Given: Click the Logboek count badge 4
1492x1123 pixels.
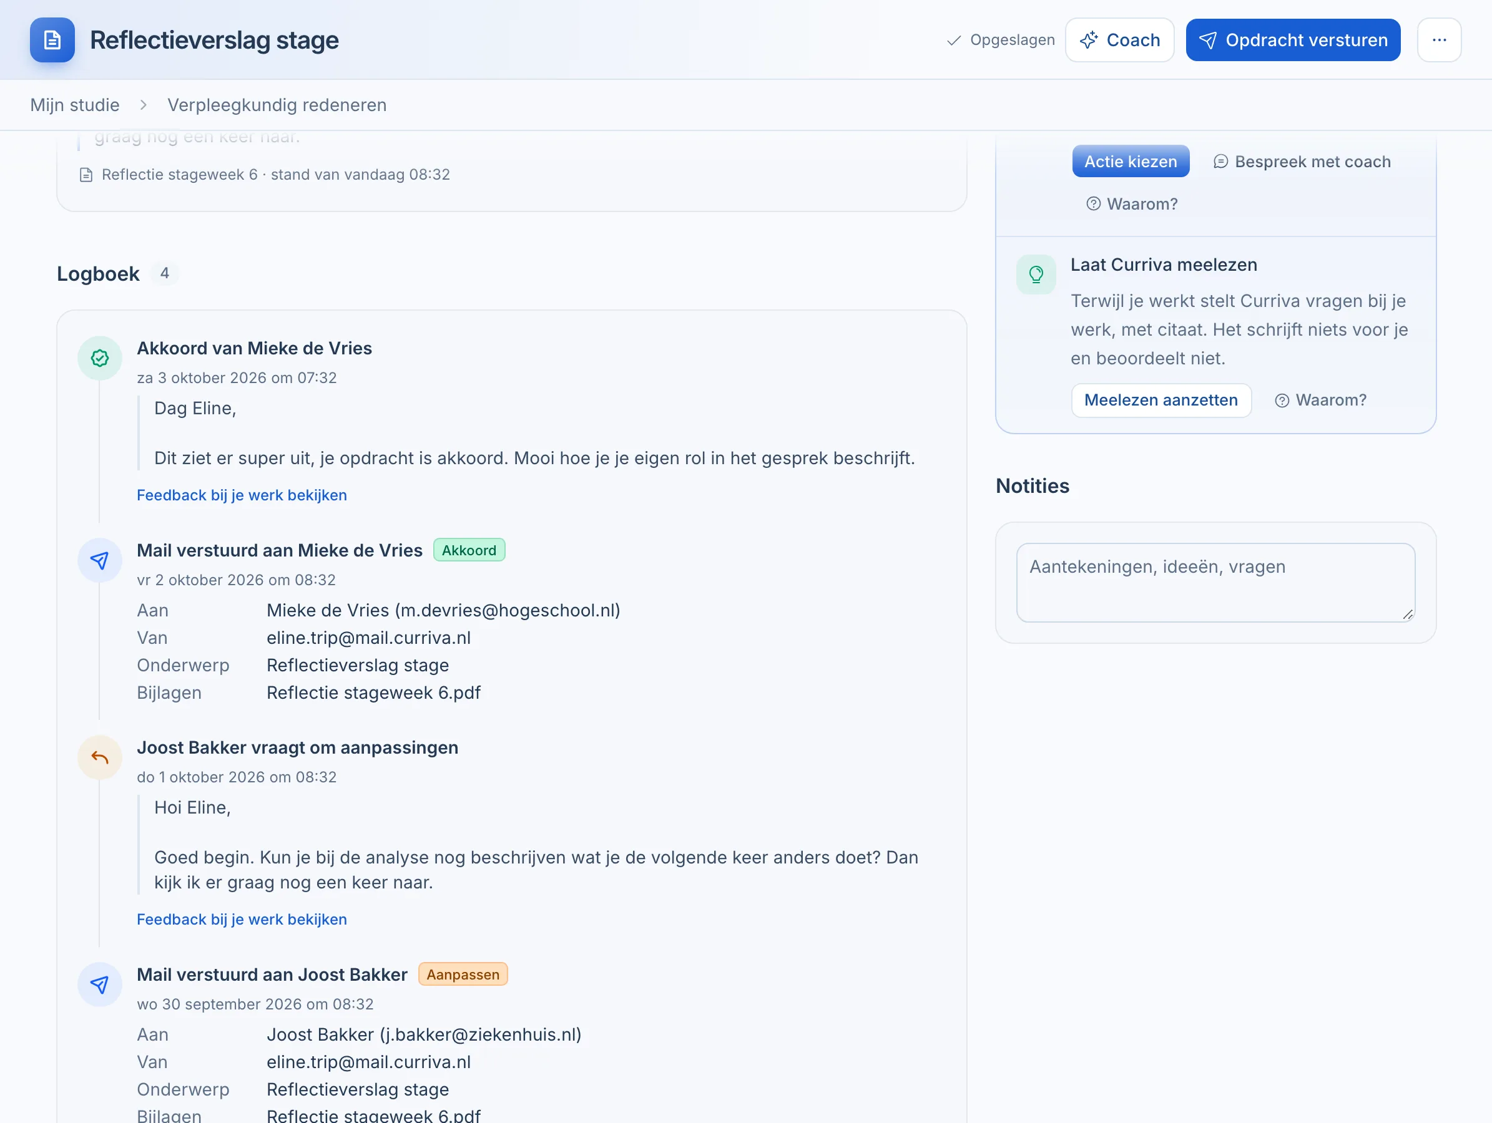Looking at the screenshot, I should point(165,274).
